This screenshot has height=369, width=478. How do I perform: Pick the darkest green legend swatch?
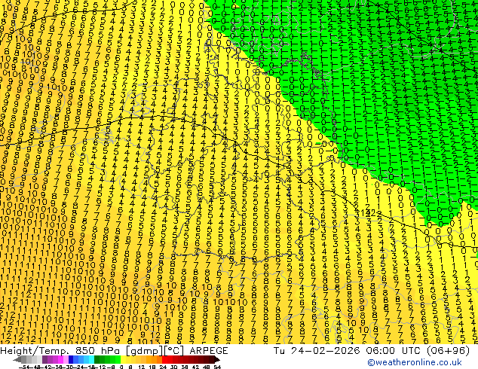tap(97, 359)
